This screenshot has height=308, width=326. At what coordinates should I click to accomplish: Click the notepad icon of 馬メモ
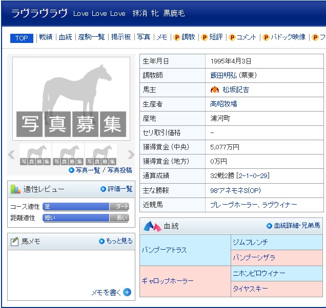[x=14, y=241]
